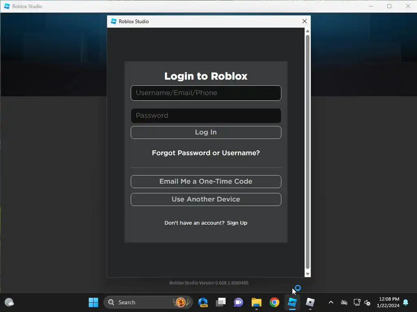
Task: Click the login dialog scrollbar up arrow
Action: point(308,31)
